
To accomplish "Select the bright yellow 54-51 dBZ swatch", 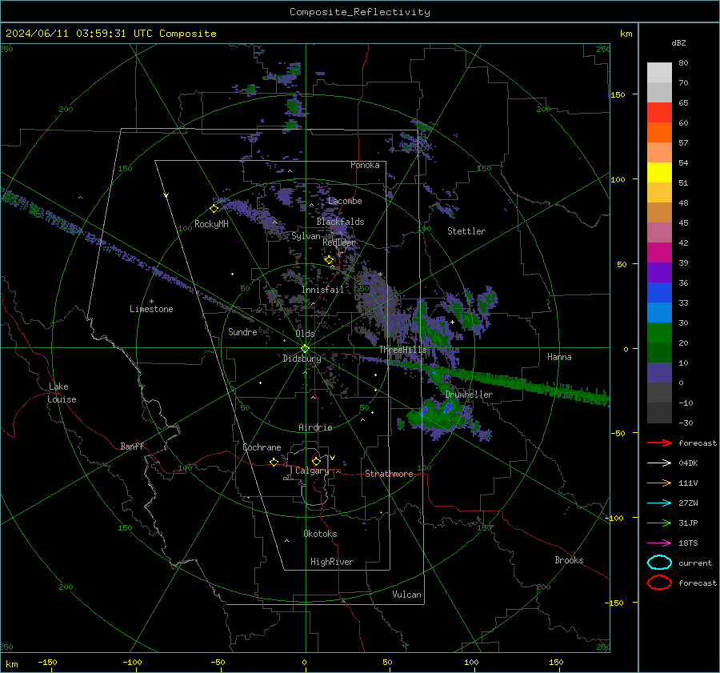I will click(x=659, y=173).
